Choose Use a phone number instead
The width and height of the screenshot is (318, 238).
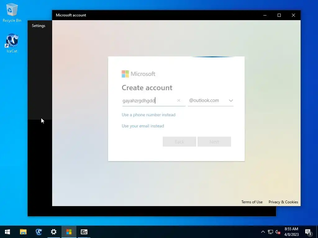148,115
